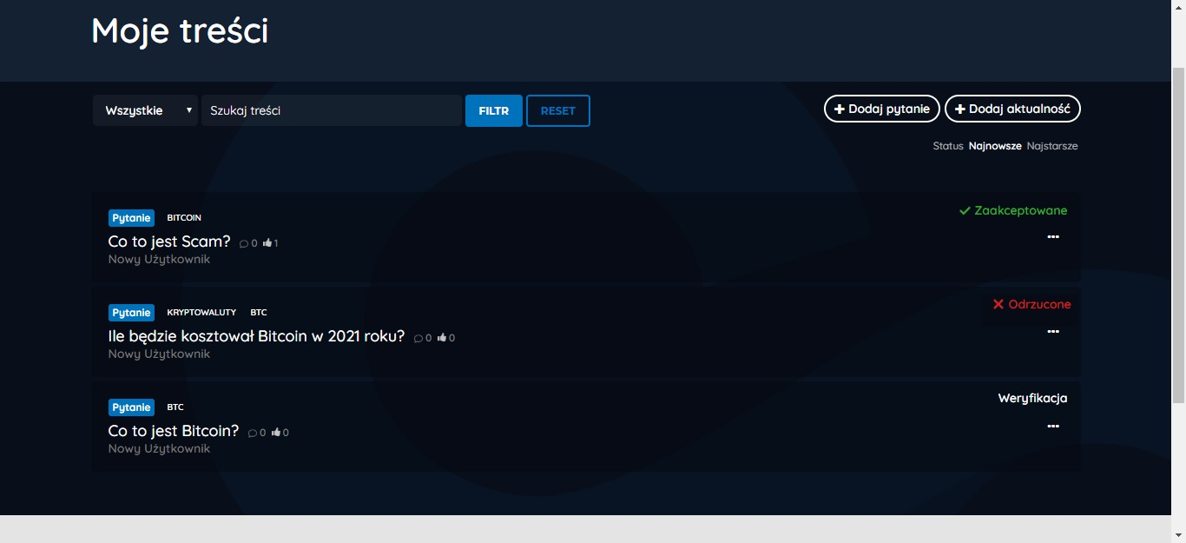Focus the Szukaj treści search field

(x=331, y=110)
